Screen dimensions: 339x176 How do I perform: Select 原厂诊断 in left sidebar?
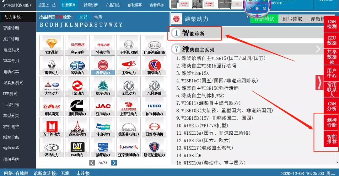11,39
